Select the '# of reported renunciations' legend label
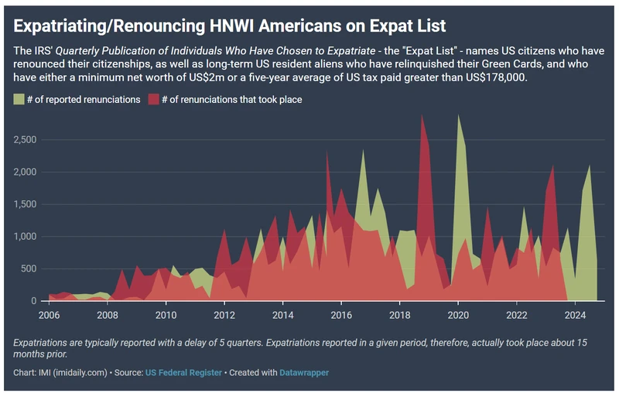619x393 pixels. 83,99
